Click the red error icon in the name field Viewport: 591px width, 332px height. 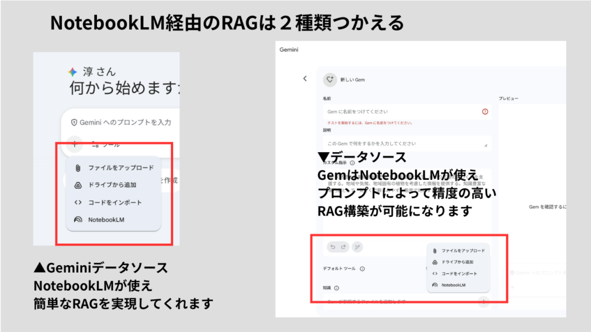(x=485, y=112)
